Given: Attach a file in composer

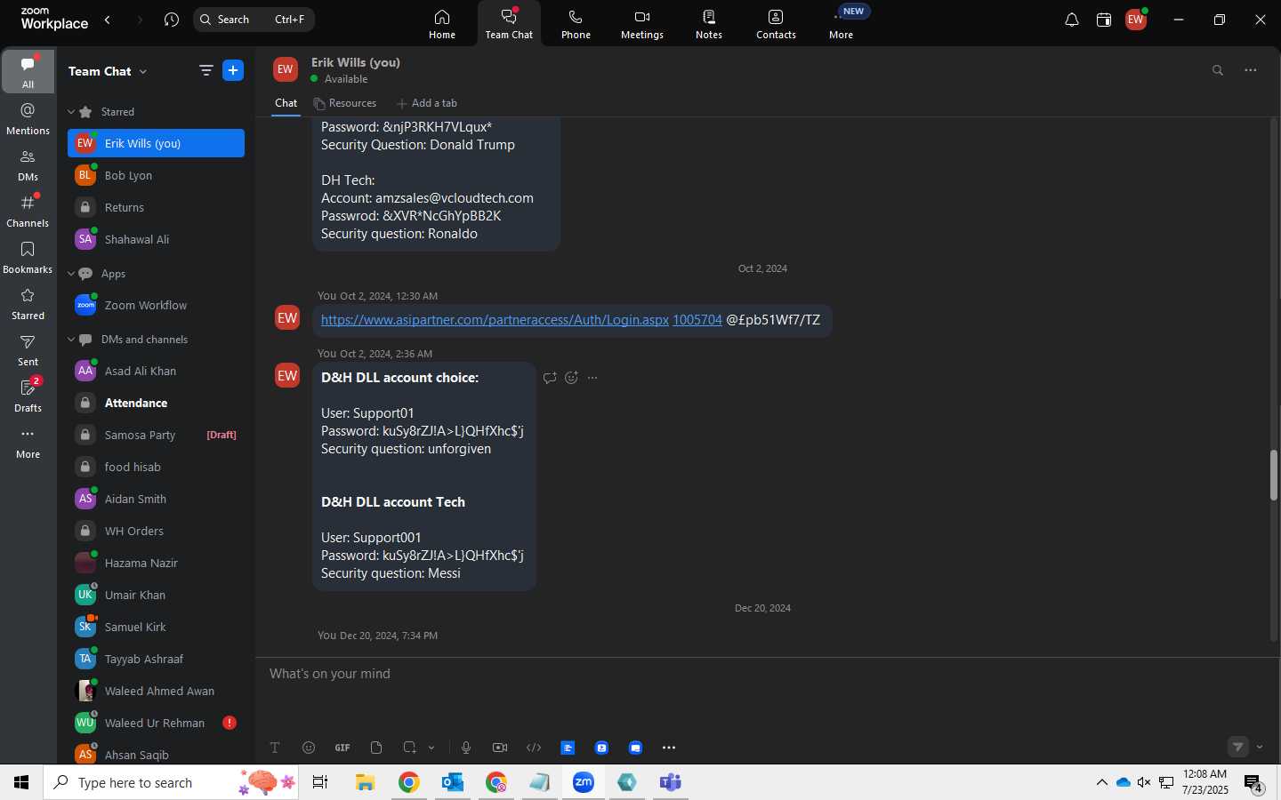Looking at the screenshot, I should (x=376, y=748).
